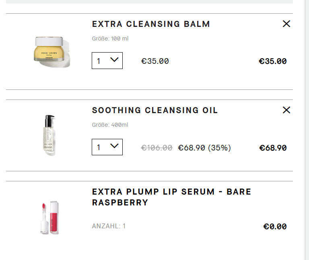Click the "ANZAHL: 1" quantity label
The image size is (309, 260).
109,226
